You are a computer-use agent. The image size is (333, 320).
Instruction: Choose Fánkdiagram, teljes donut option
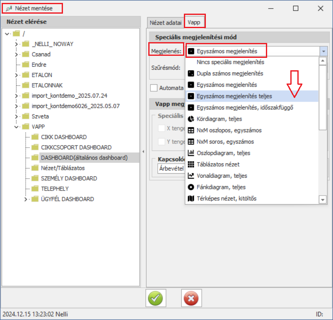[221, 187]
